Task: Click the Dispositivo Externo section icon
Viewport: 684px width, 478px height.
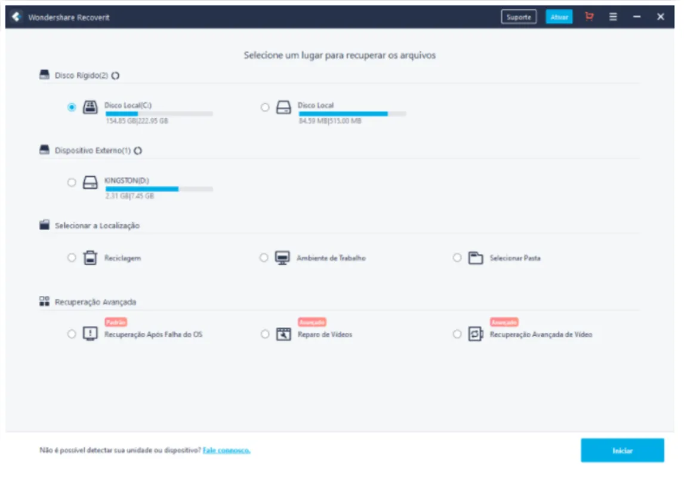Action: click(x=45, y=150)
